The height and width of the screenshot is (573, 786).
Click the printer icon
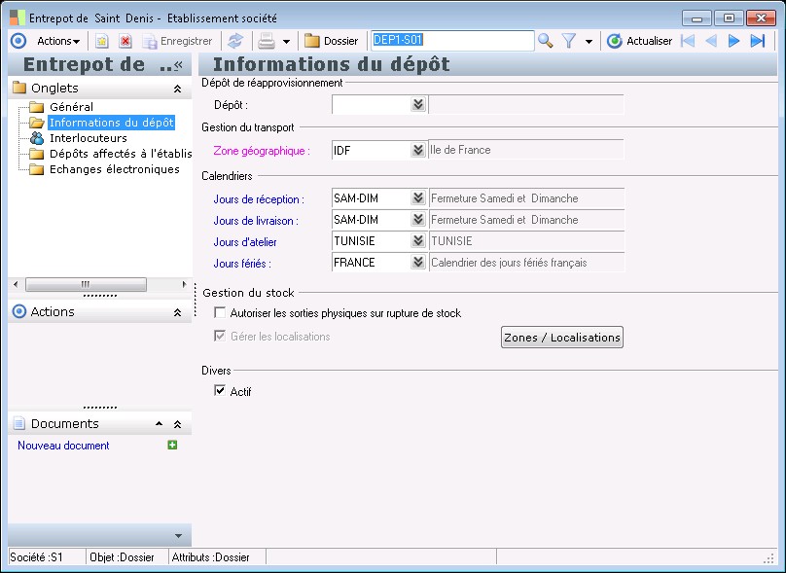[267, 41]
